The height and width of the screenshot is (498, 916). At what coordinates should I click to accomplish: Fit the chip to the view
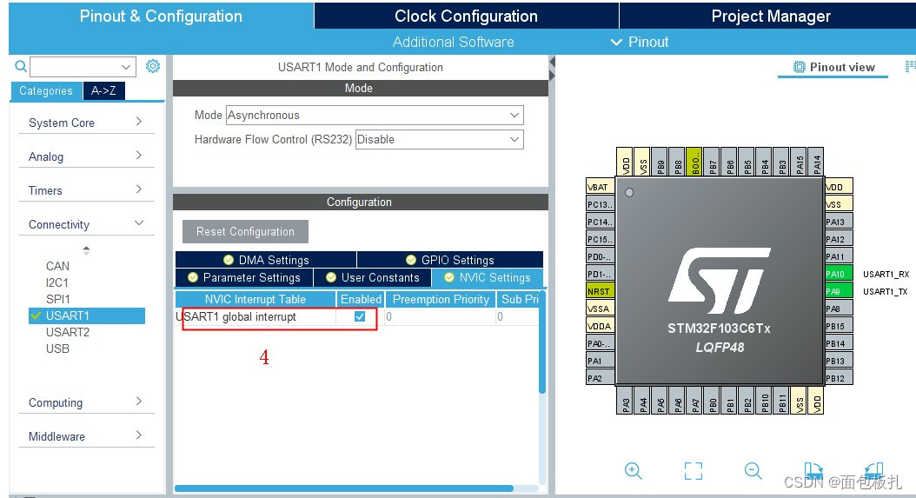point(694,470)
